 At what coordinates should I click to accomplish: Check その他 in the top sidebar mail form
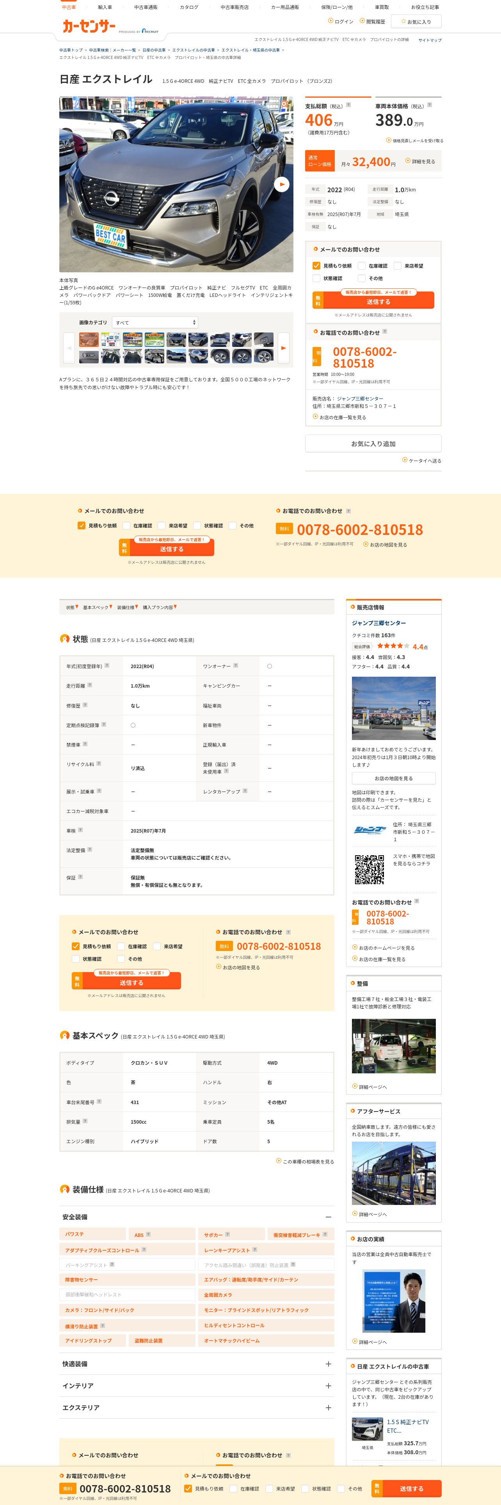pyautogui.click(x=362, y=278)
